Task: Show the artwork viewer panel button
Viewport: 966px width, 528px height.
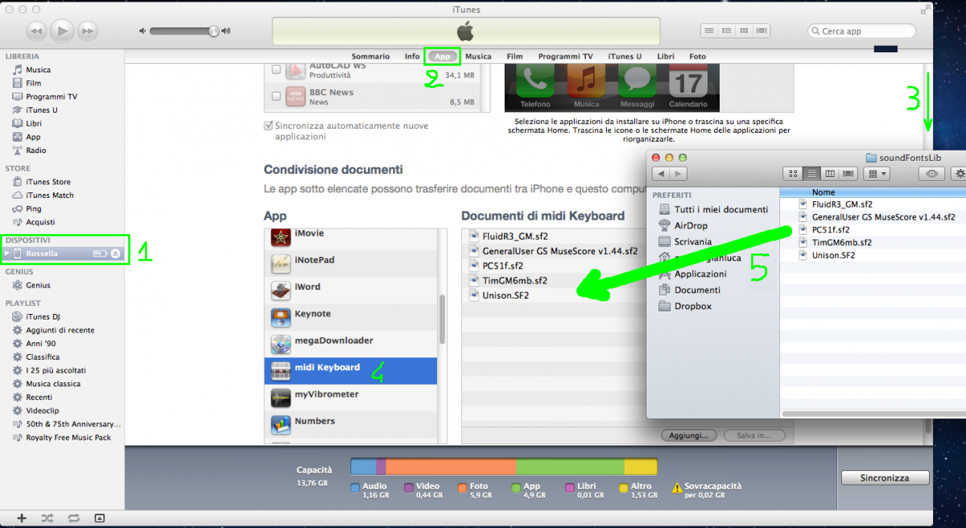Action: tap(99, 518)
